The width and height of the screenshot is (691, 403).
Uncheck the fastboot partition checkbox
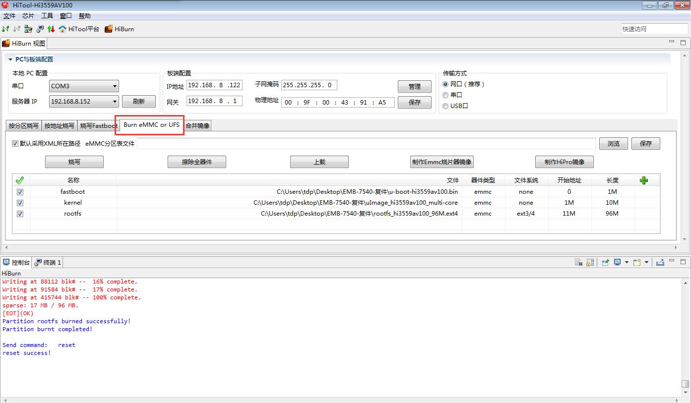pos(20,192)
